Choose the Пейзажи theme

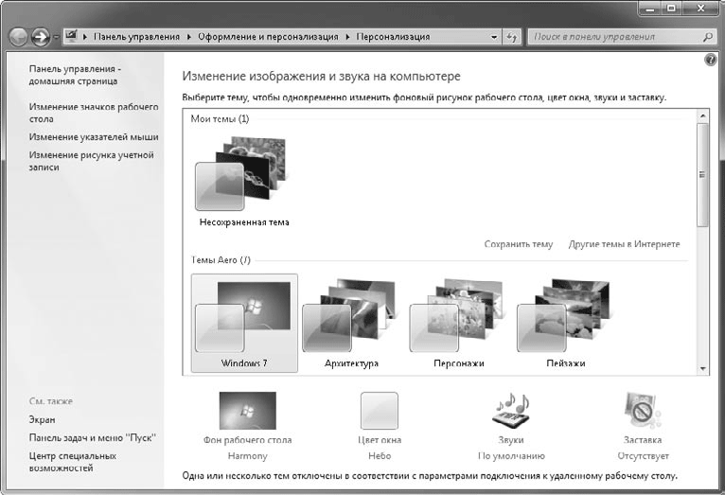click(565, 324)
